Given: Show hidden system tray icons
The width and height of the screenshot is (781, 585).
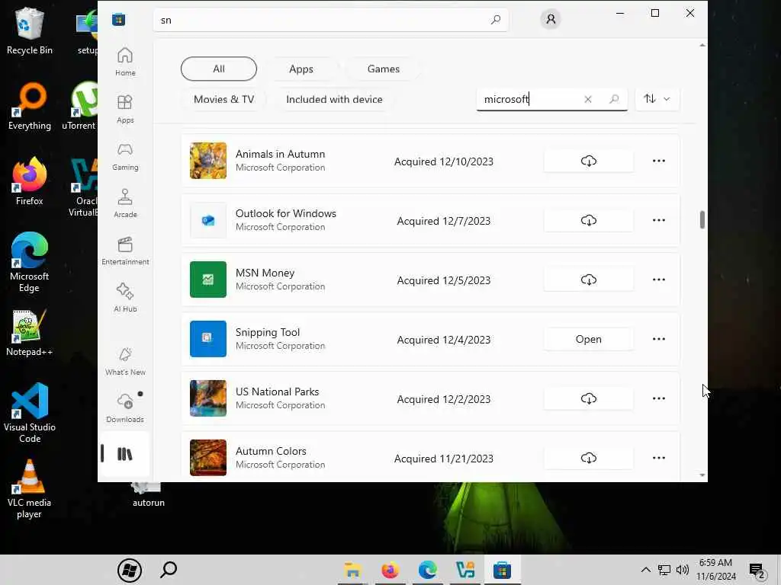Looking at the screenshot, I should pos(645,570).
